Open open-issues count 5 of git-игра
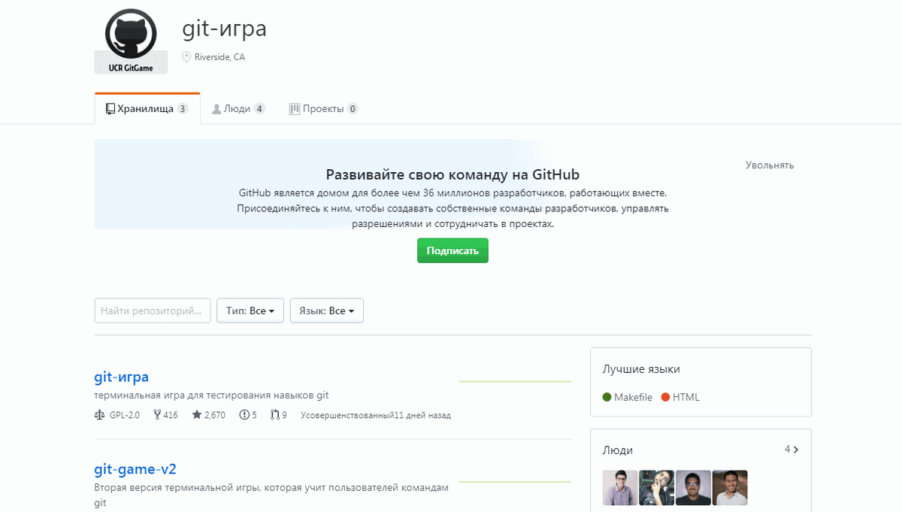Image resolution: width=902 pixels, height=512 pixels. (248, 415)
